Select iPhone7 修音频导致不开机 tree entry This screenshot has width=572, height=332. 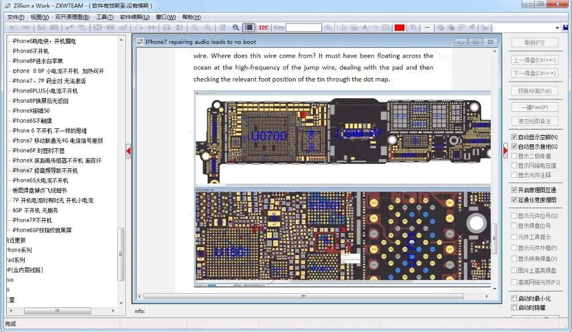45,170
